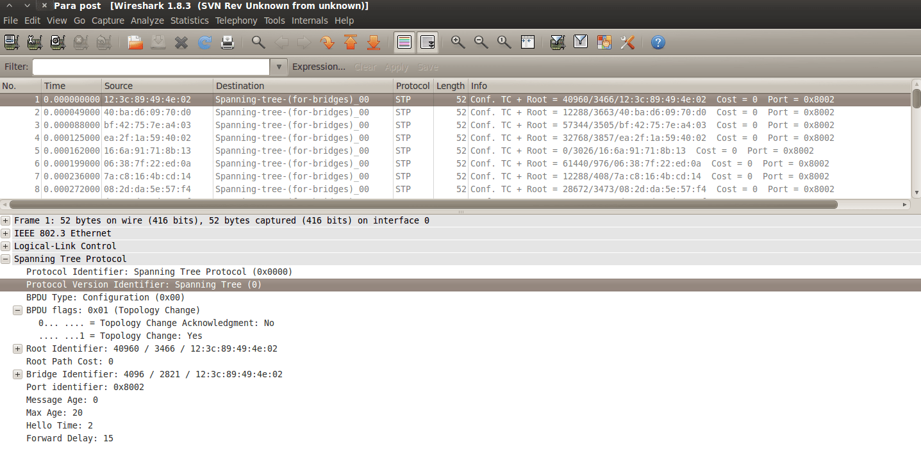Print packets with printer icon

pos(228,42)
